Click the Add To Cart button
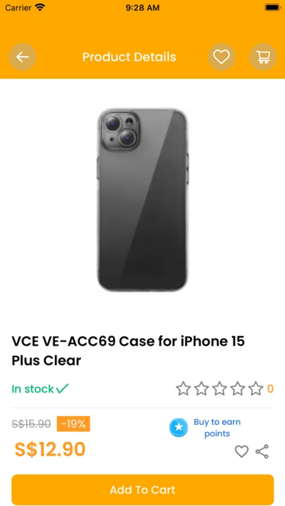 143,490
